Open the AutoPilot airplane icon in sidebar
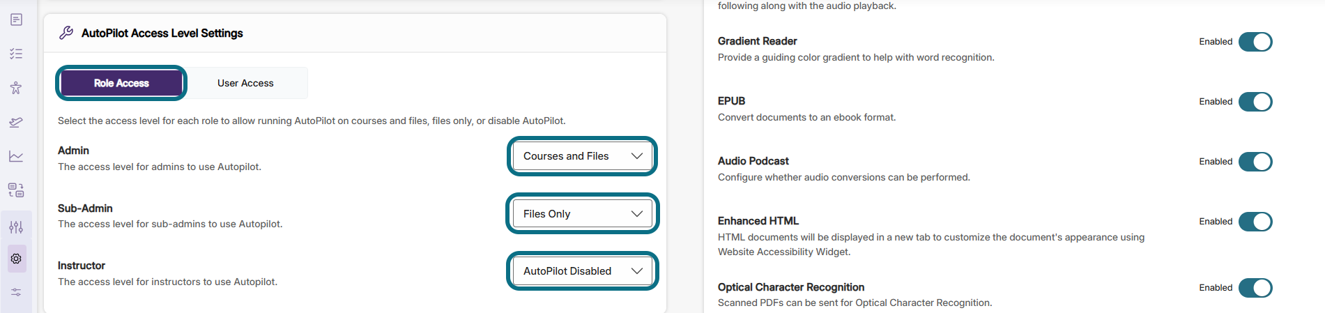The height and width of the screenshot is (313, 1325). [16, 122]
